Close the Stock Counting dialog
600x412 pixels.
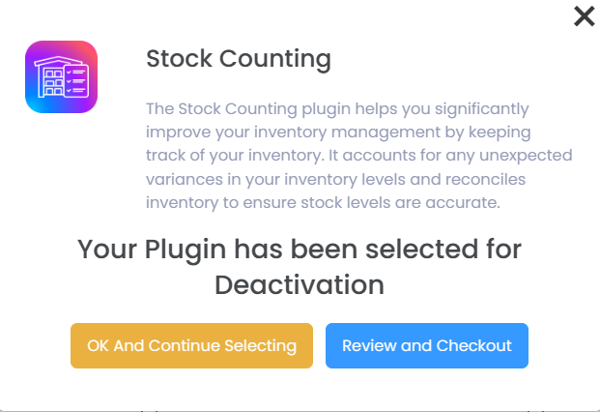tap(584, 16)
